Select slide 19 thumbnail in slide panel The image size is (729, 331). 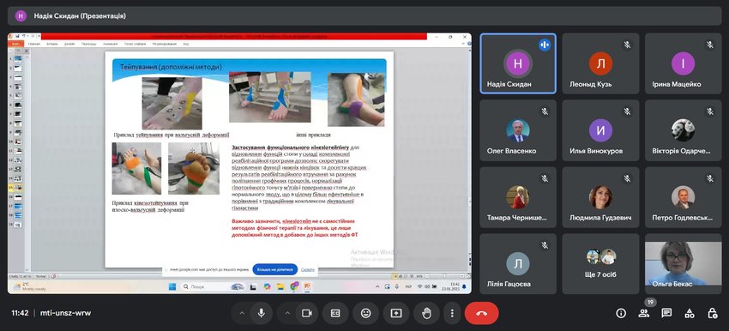pyautogui.click(x=18, y=225)
